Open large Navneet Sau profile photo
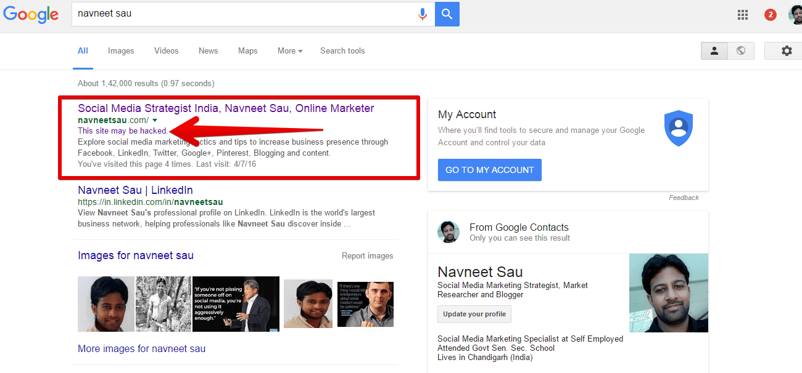 click(x=669, y=293)
